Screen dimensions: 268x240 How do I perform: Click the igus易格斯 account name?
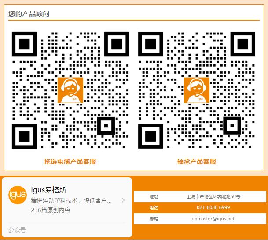[48, 190]
